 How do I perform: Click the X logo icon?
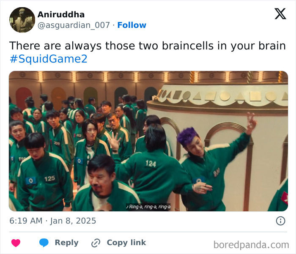click(x=280, y=14)
